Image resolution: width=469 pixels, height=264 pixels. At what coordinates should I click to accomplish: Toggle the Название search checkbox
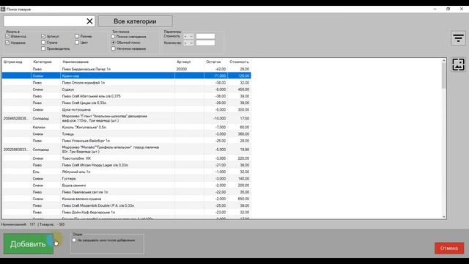pyautogui.click(x=7, y=43)
